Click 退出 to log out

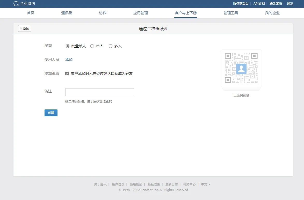(x=290, y=3)
